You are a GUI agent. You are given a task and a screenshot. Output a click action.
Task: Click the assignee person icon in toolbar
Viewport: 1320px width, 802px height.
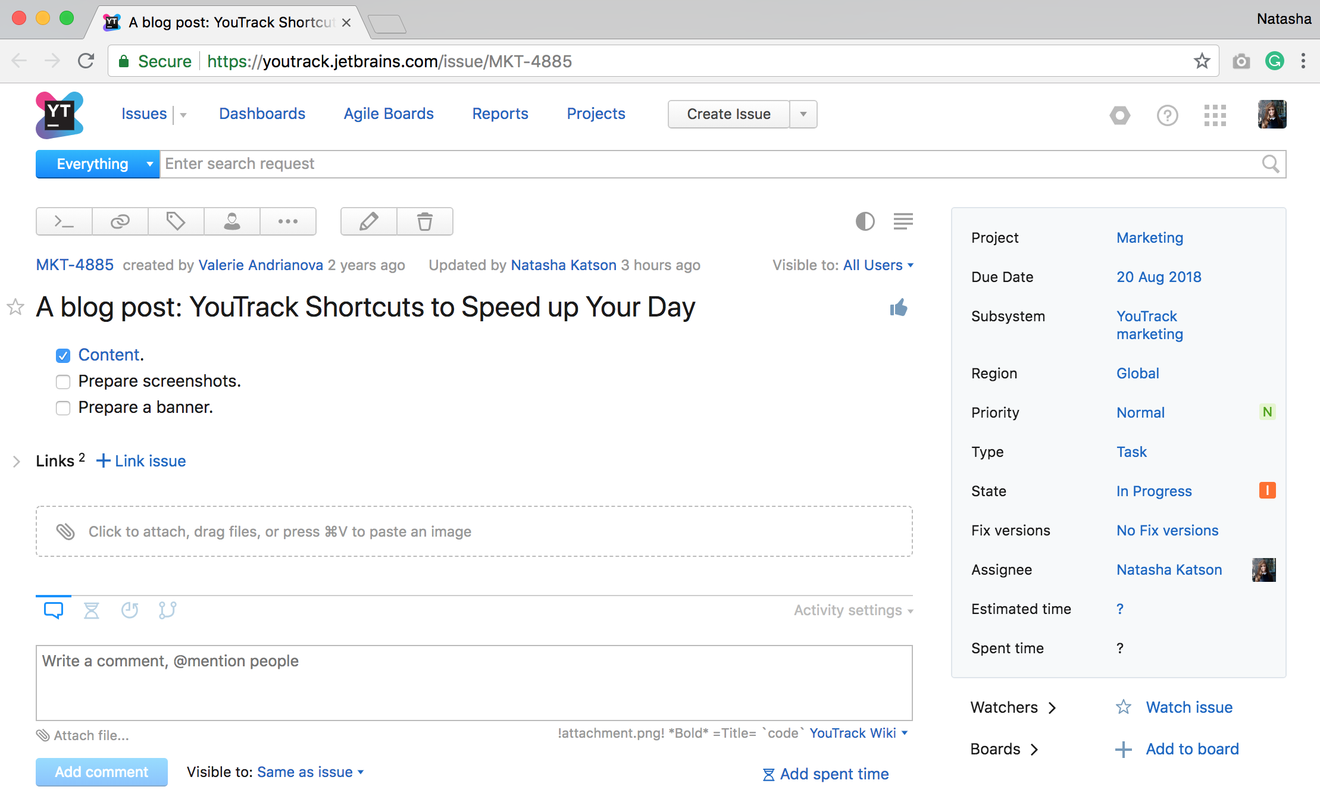[232, 221]
